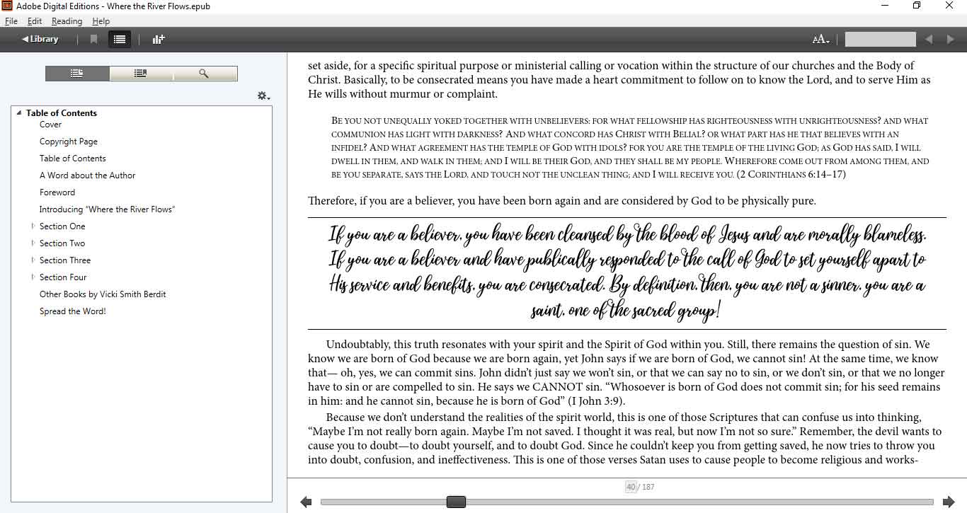Go to 'Spread the Word!' entry
The height and width of the screenshot is (513, 967).
73,311
